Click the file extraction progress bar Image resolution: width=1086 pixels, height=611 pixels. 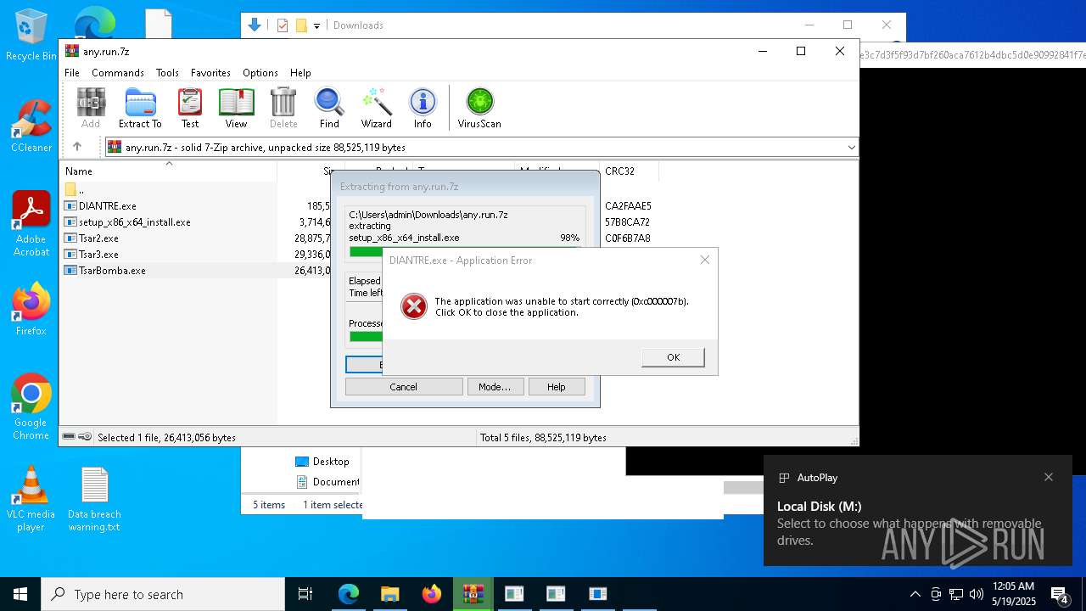465,251
